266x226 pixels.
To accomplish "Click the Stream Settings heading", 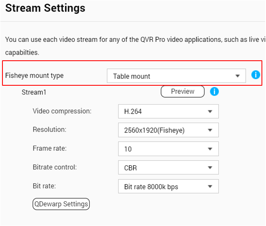I will (45, 8).
